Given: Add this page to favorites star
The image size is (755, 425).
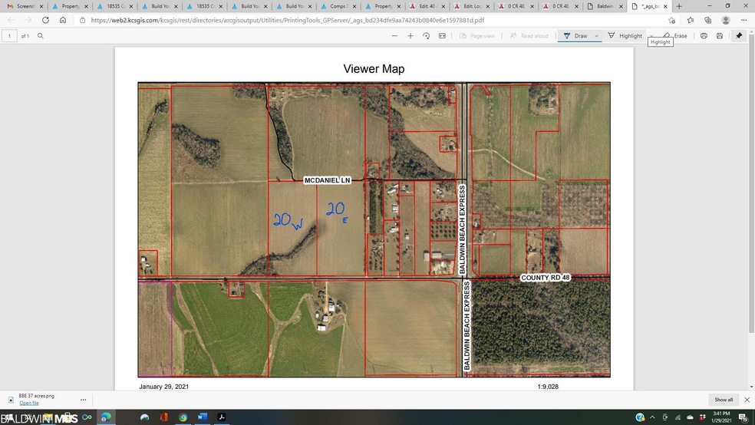Looking at the screenshot, I should tap(672, 20).
